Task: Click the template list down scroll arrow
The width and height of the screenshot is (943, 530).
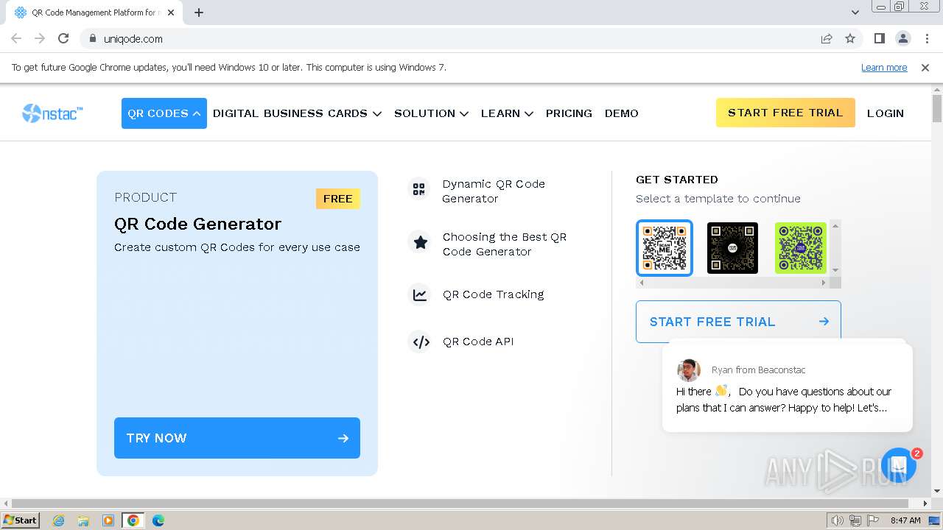Action: click(835, 270)
